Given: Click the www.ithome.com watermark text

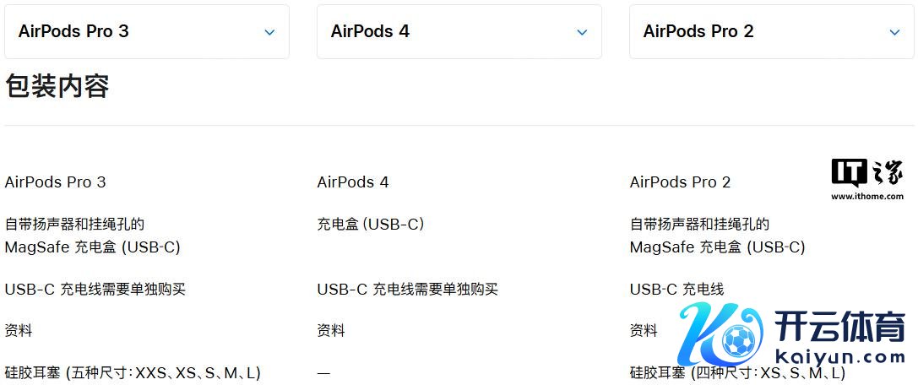Looking at the screenshot, I should 866,197.
